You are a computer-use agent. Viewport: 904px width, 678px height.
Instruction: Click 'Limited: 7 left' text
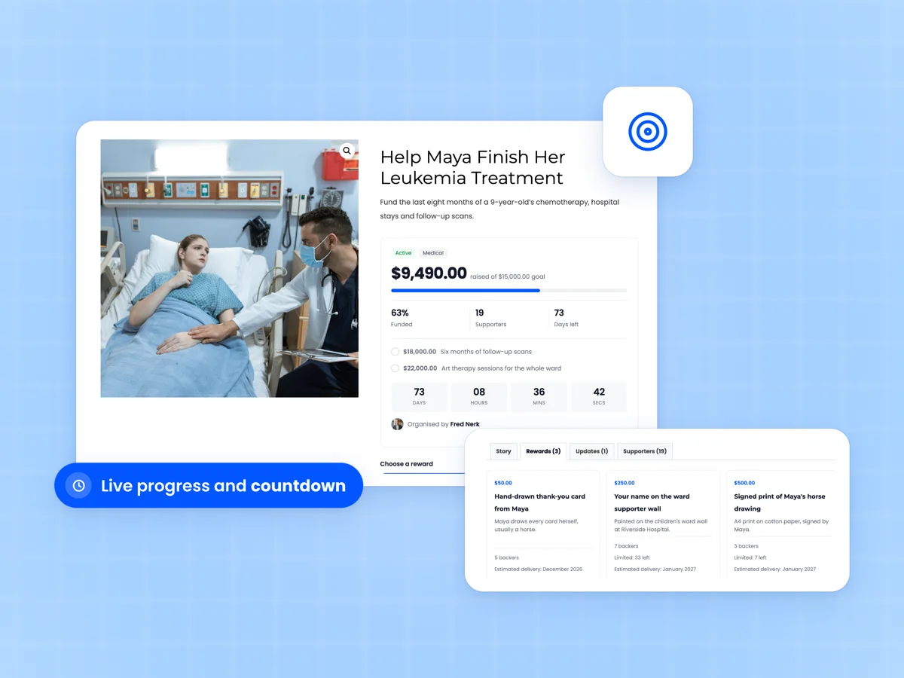(750, 557)
